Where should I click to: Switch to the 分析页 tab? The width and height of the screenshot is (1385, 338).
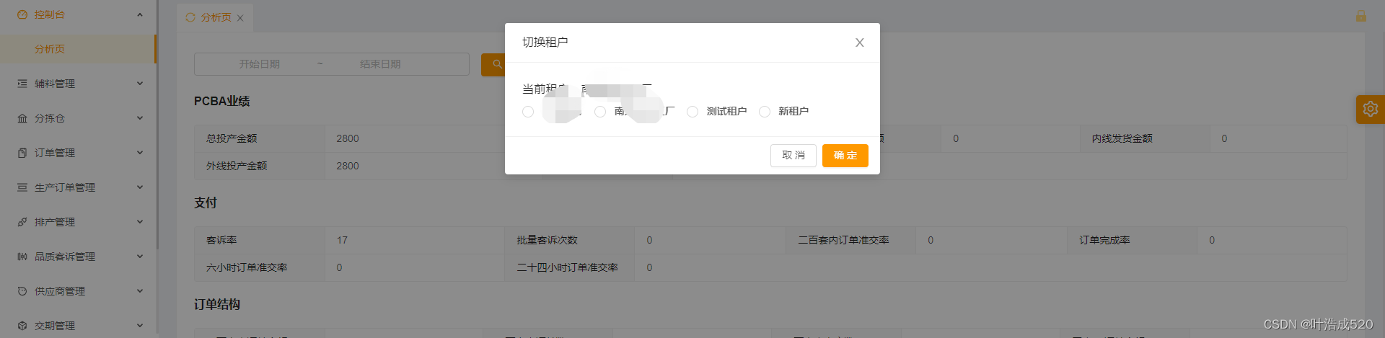(x=216, y=18)
